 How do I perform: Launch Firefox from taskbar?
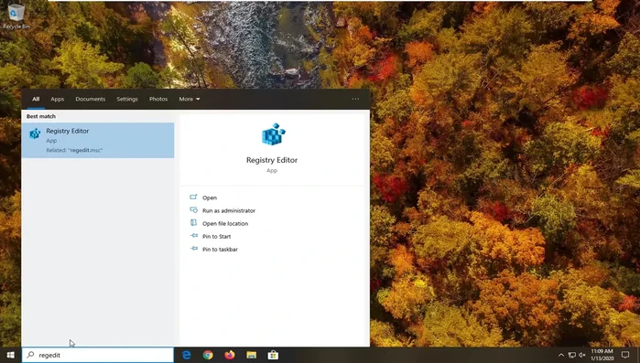tap(230, 355)
